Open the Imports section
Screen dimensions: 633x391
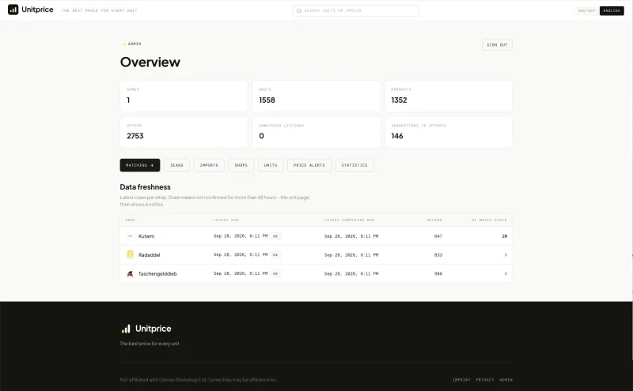coord(209,165)
